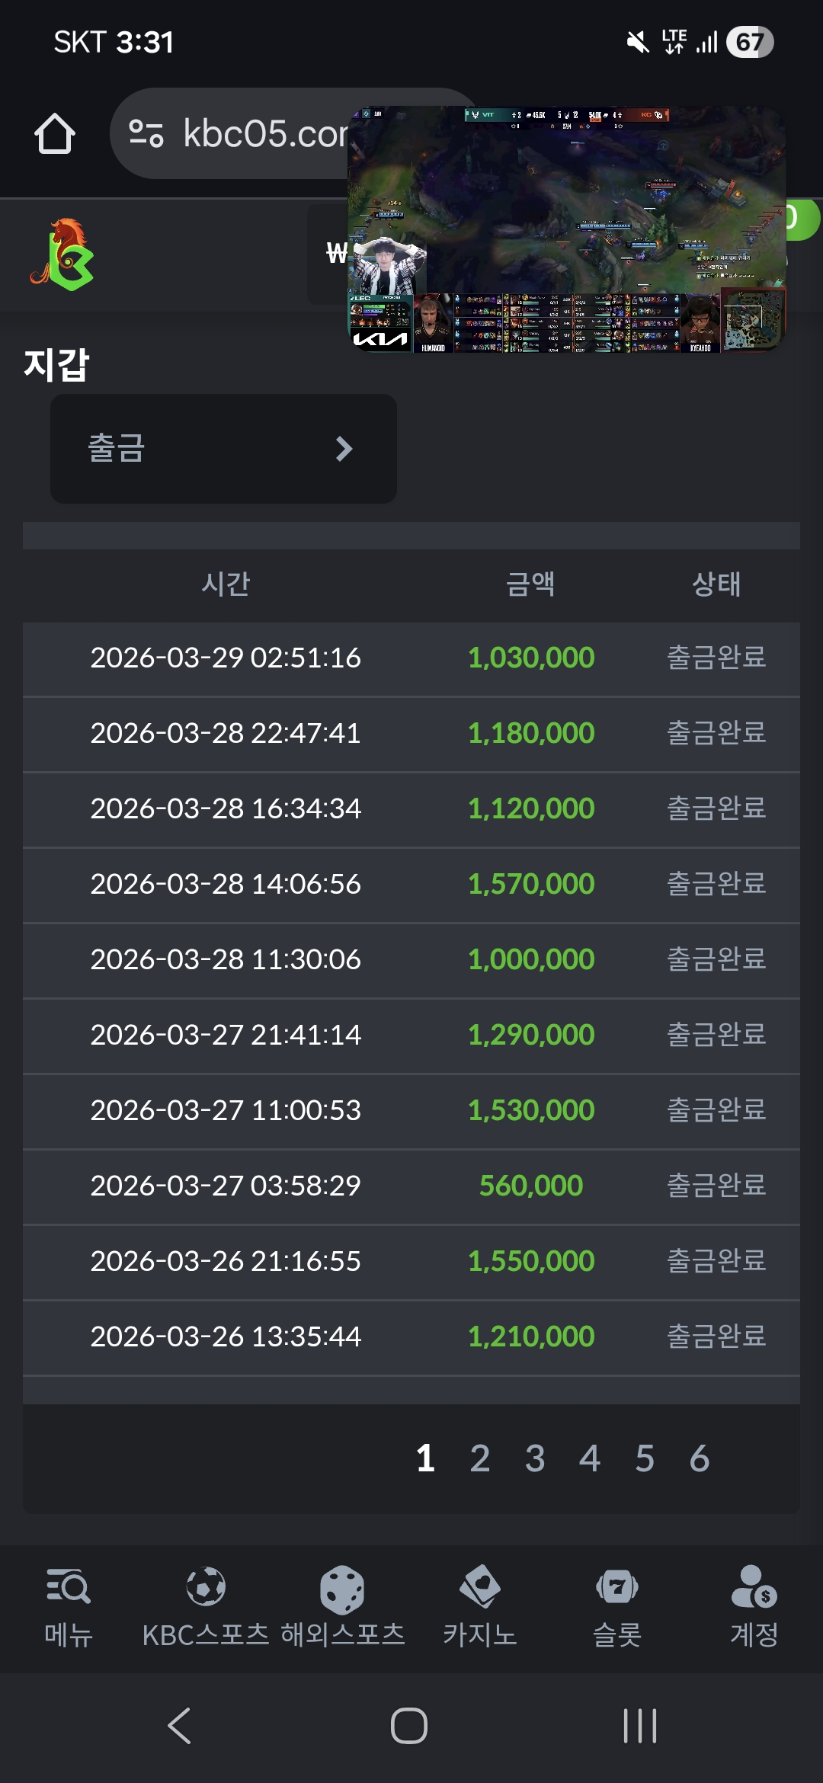Open site settings icon in address bar
This screenshot has height=1783, width=823.
pos(146,133)
